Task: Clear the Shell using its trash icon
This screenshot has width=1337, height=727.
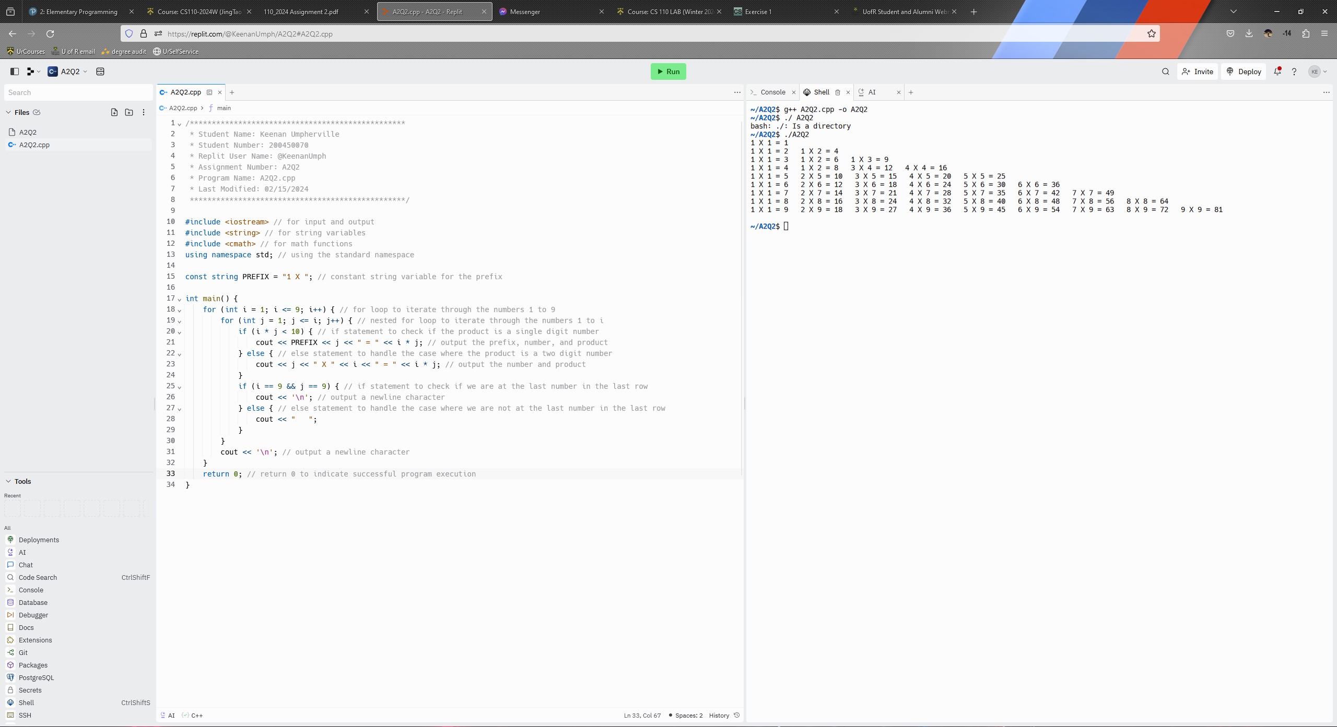Action: [837, 92]
